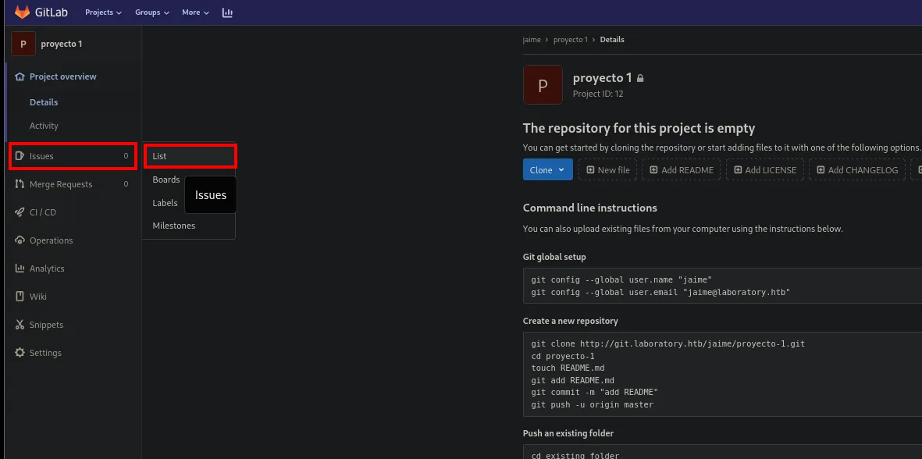Open Activity under Project overview
Viewport: 922px width, 459px height.
(x=44, y=126)
